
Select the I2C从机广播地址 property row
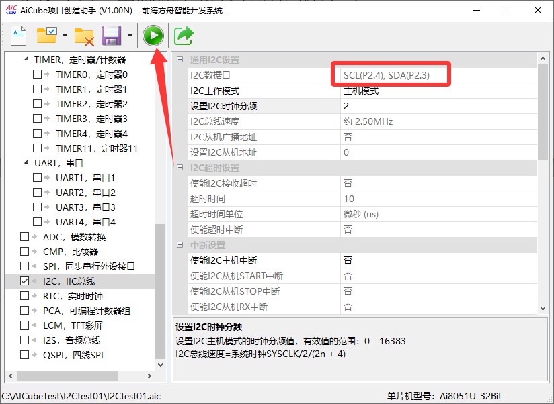(362, 137)
